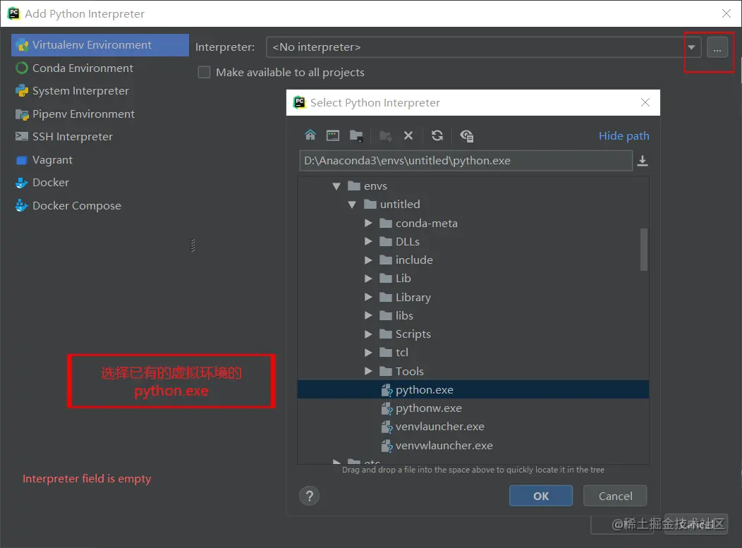Select venvwlauncher.exe in the tree
The image size is (742, 548).
pos(444,446)
